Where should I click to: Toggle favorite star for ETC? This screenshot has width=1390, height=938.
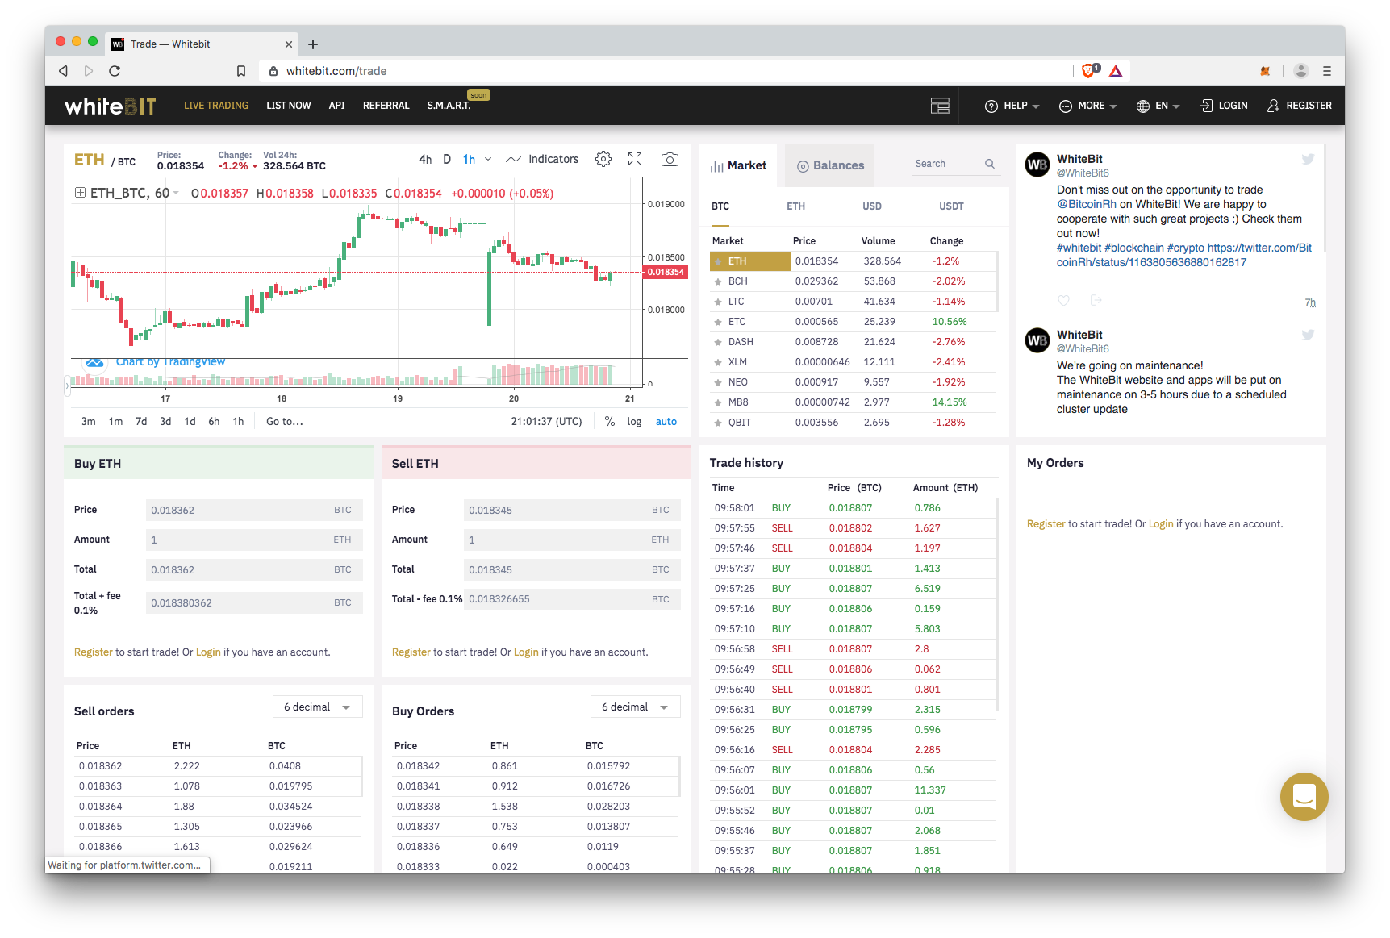[x=718, y=322]
